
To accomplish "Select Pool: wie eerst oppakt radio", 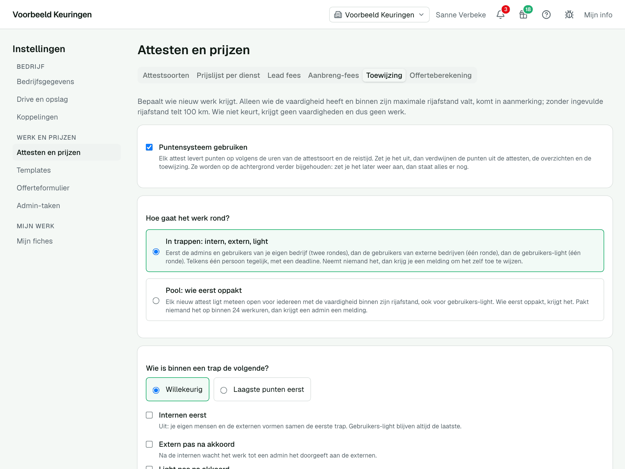I will click(156, 301).
